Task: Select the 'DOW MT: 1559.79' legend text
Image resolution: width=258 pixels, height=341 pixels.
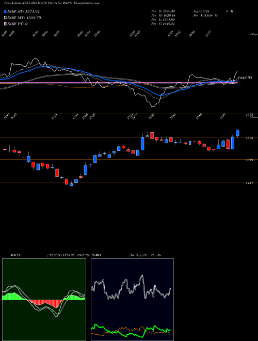Action: pyautogui.click(x=24, y=18)
